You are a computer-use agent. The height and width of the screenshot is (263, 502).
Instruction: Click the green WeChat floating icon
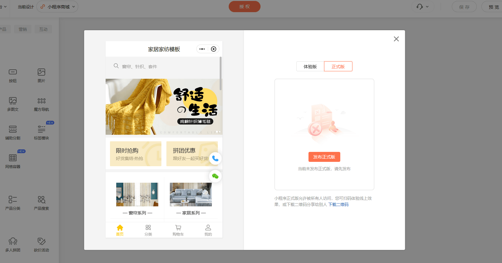point(215,176)
